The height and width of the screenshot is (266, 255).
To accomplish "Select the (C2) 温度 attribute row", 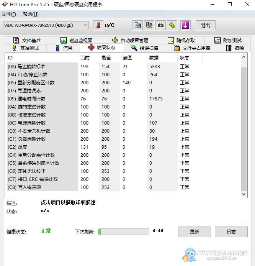I will coord(42,147).
